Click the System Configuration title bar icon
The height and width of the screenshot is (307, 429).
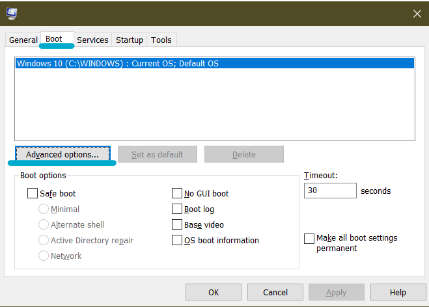tap(12, 14)
